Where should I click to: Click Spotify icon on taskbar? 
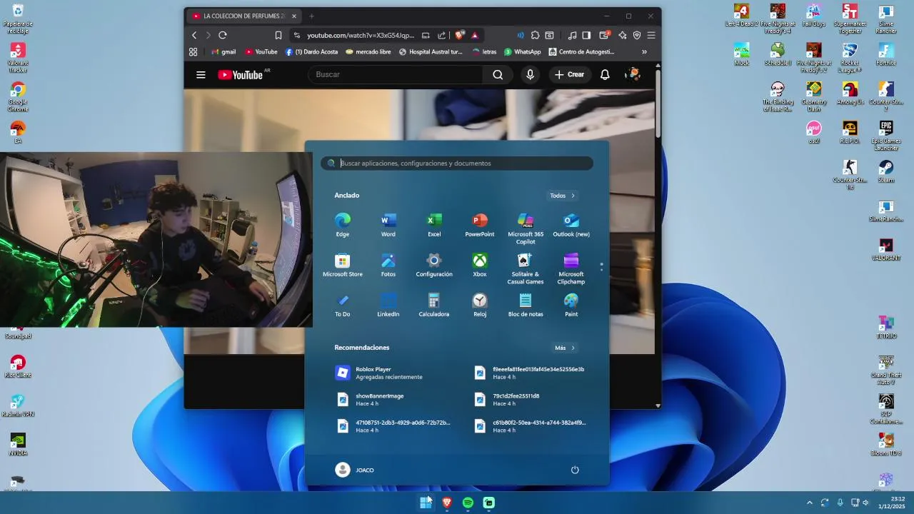(x=468, y=503)
